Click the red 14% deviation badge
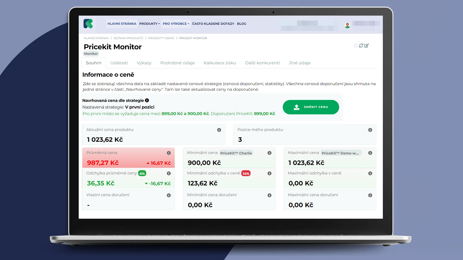463x260 pixels. click(246, 174)
